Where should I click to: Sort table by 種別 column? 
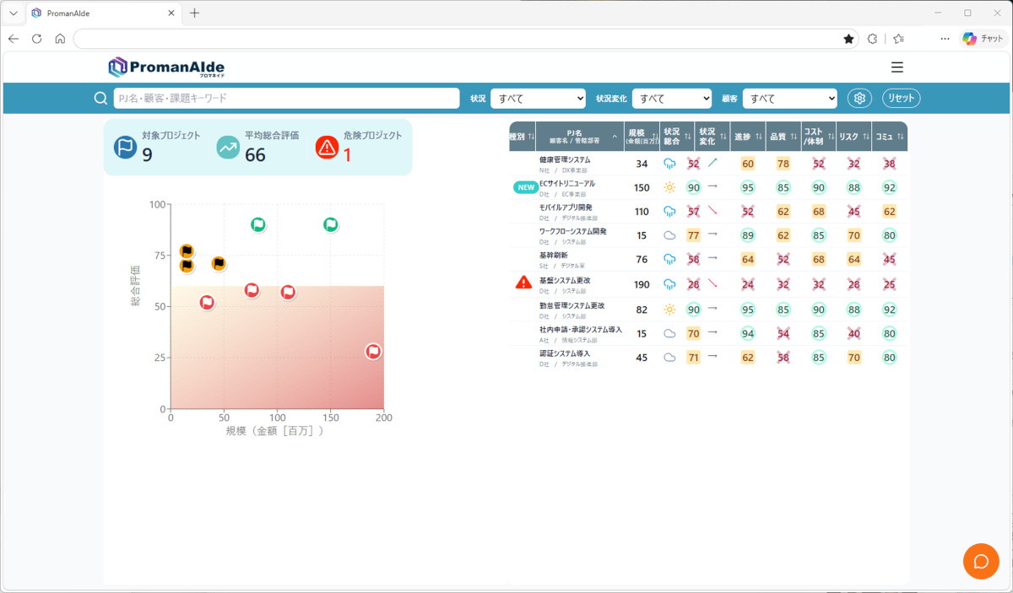[x=523, y=137]
